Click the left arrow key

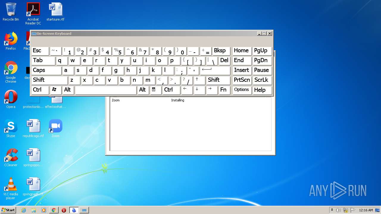pyautogui.click(x=187, y=90)
